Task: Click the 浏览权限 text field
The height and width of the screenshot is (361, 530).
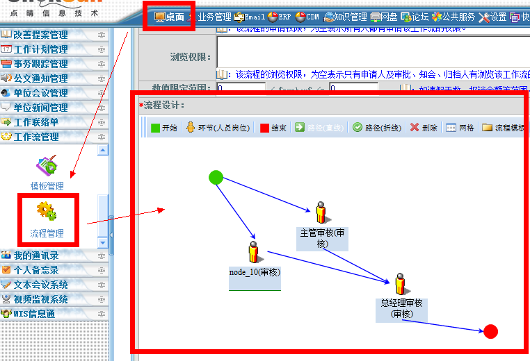Action: click(372, 51)
